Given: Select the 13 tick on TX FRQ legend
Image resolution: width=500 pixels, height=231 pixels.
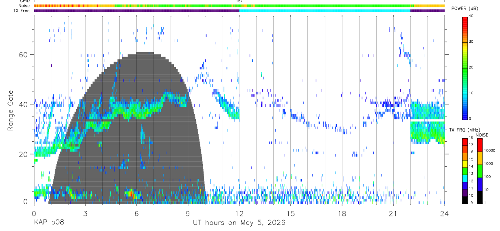Looking at the screenshot, I should [471, 174].
